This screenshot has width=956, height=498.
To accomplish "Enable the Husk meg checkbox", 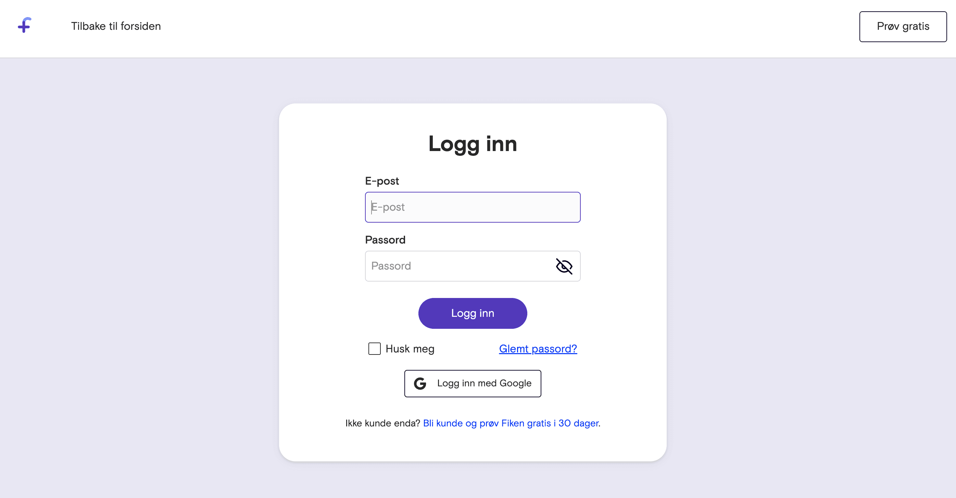I will pyautogui.click(x=374, y=349).
